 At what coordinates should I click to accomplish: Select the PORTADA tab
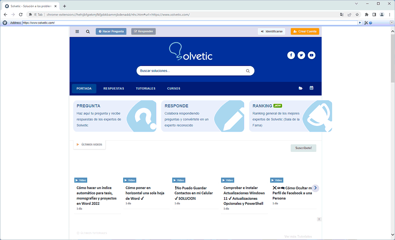(x=84, y=88)
